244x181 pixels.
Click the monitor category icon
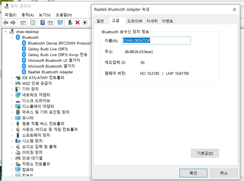pos(18,118)
